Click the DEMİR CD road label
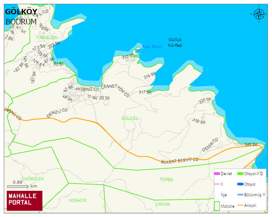The width and height of the screenshot is (272, 217). tap(210, 144)
